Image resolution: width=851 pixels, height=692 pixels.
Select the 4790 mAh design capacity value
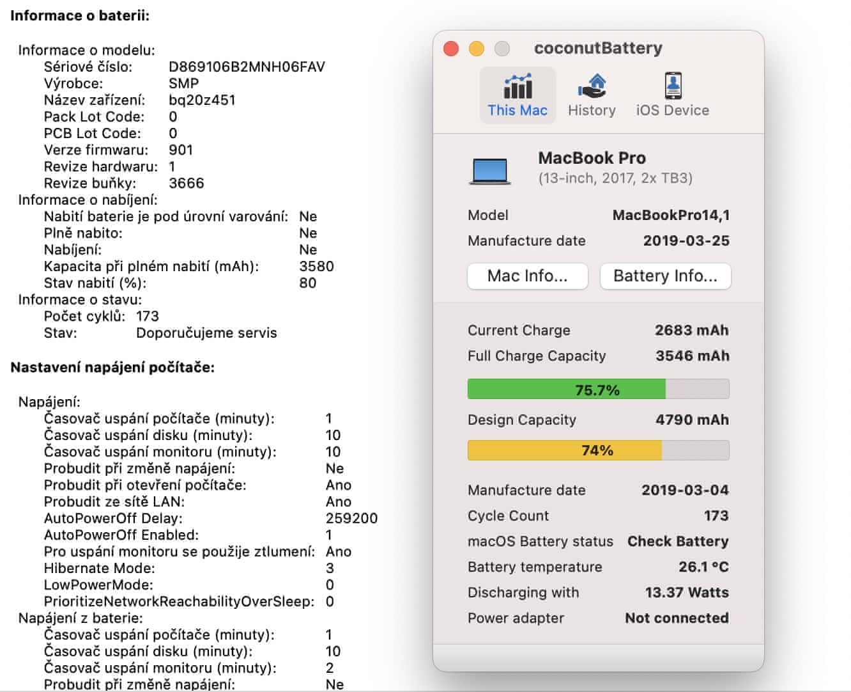(693, 420)
